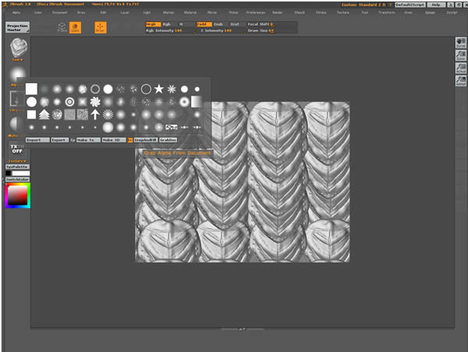The image size is (468, 352).
Task: Click the Help button
Action: point(436,5)
